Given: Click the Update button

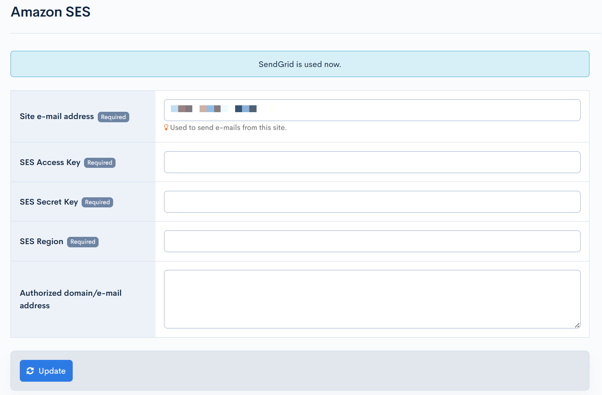Looking at the screenshot, I should 46,371.
